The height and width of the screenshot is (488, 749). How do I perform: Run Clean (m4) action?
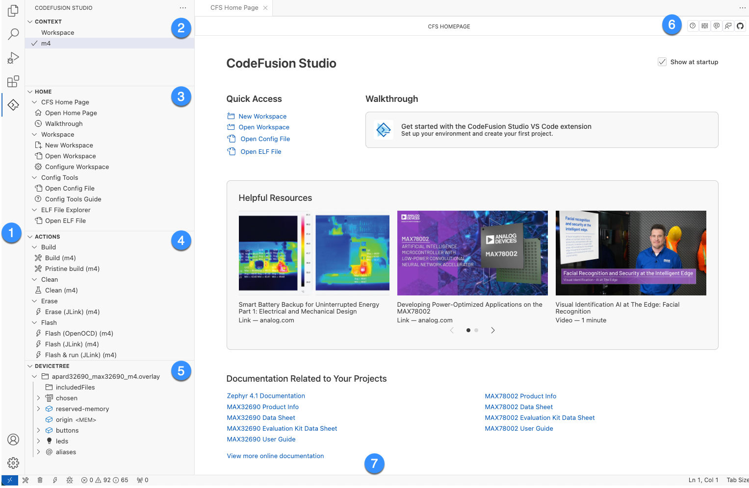61,290
